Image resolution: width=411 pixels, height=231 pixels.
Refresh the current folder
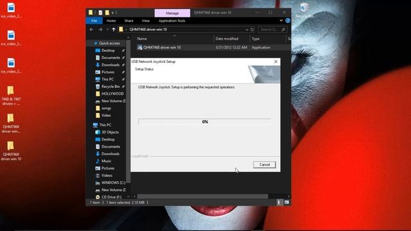(252, 30)
